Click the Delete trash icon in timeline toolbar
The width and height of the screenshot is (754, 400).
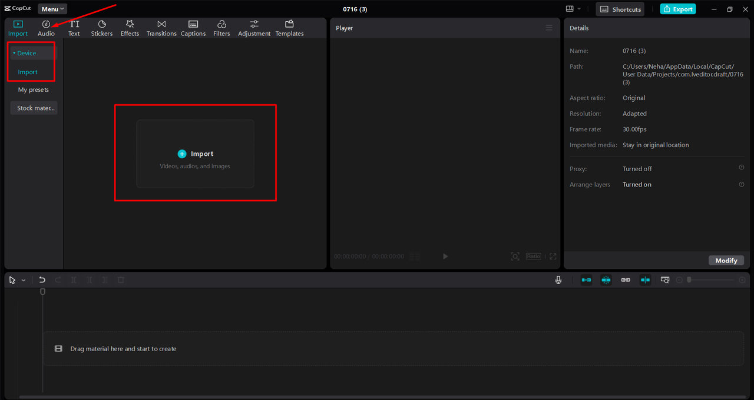[x=121, y=280]
